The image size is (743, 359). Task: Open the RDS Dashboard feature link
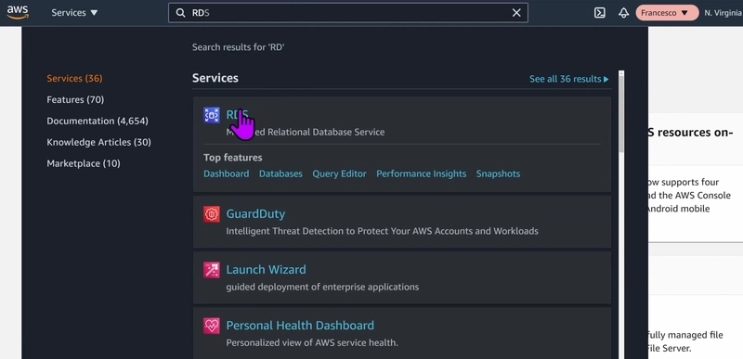[x=226, y=173]
